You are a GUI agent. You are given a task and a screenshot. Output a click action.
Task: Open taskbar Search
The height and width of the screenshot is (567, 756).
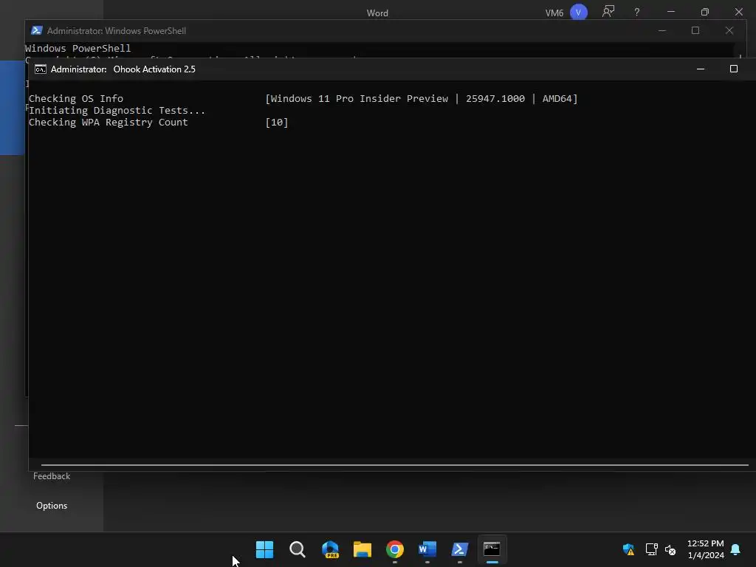297,549
